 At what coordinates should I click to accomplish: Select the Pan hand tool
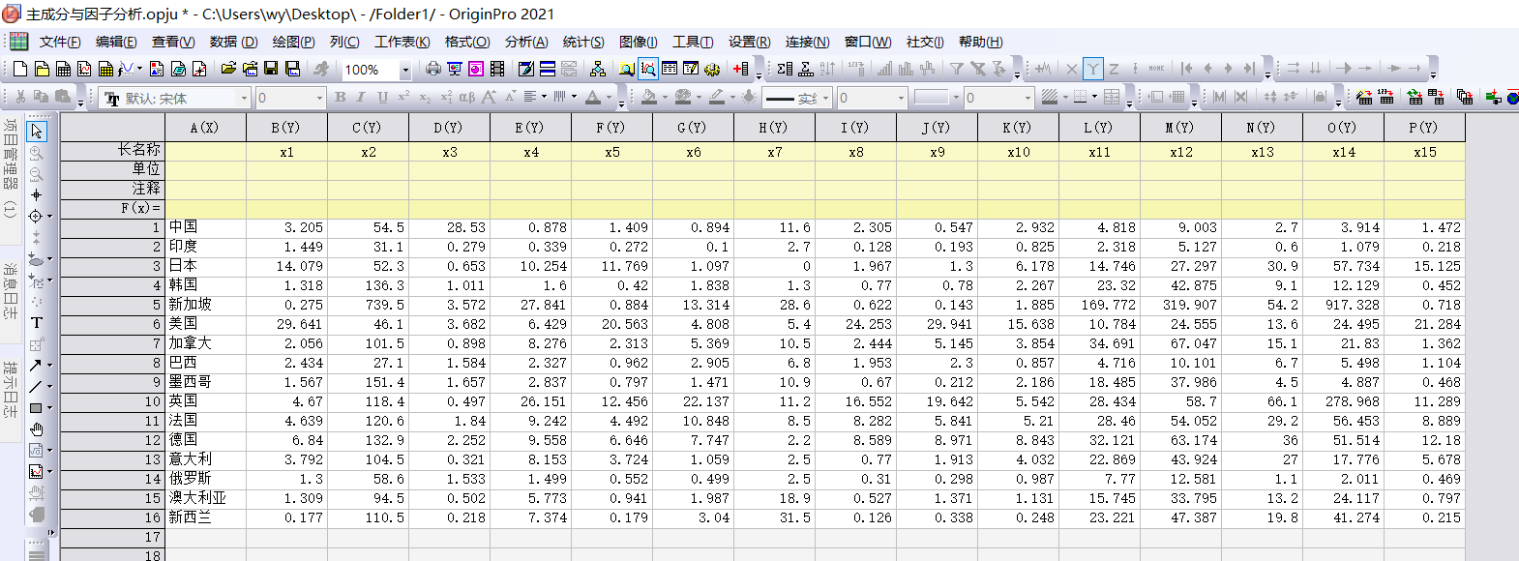(x=37, y=429)
